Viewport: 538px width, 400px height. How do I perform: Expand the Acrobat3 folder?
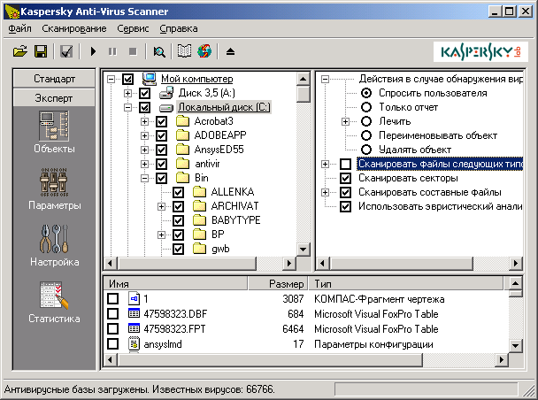point(144,122)
